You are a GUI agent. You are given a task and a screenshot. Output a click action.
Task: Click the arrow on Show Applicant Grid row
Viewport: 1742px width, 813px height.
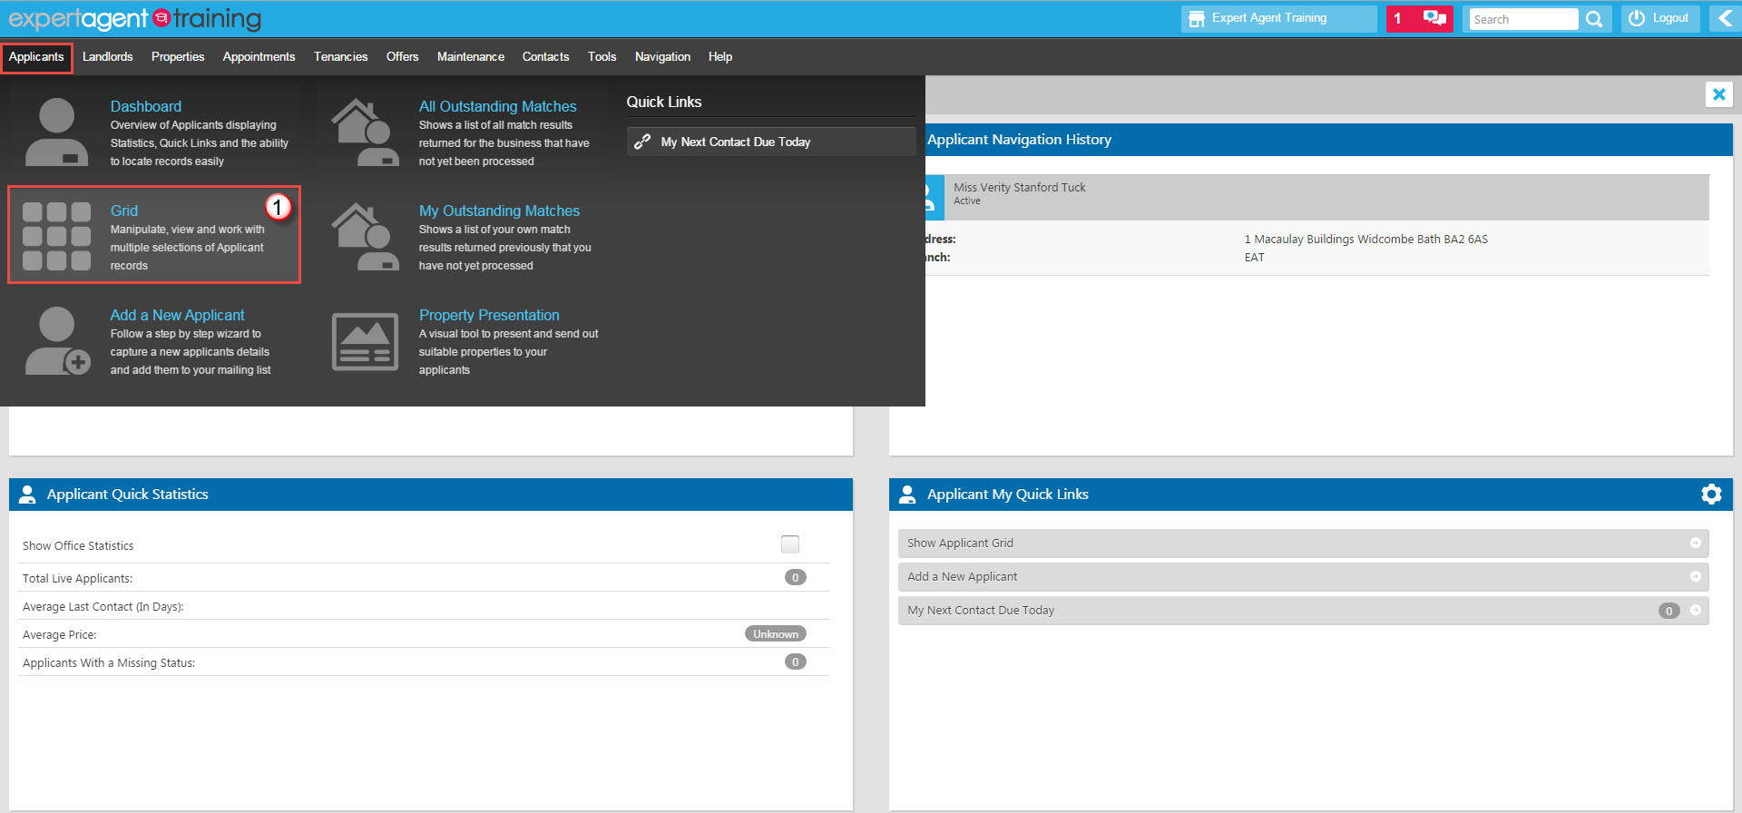[x=1695, y=543]
